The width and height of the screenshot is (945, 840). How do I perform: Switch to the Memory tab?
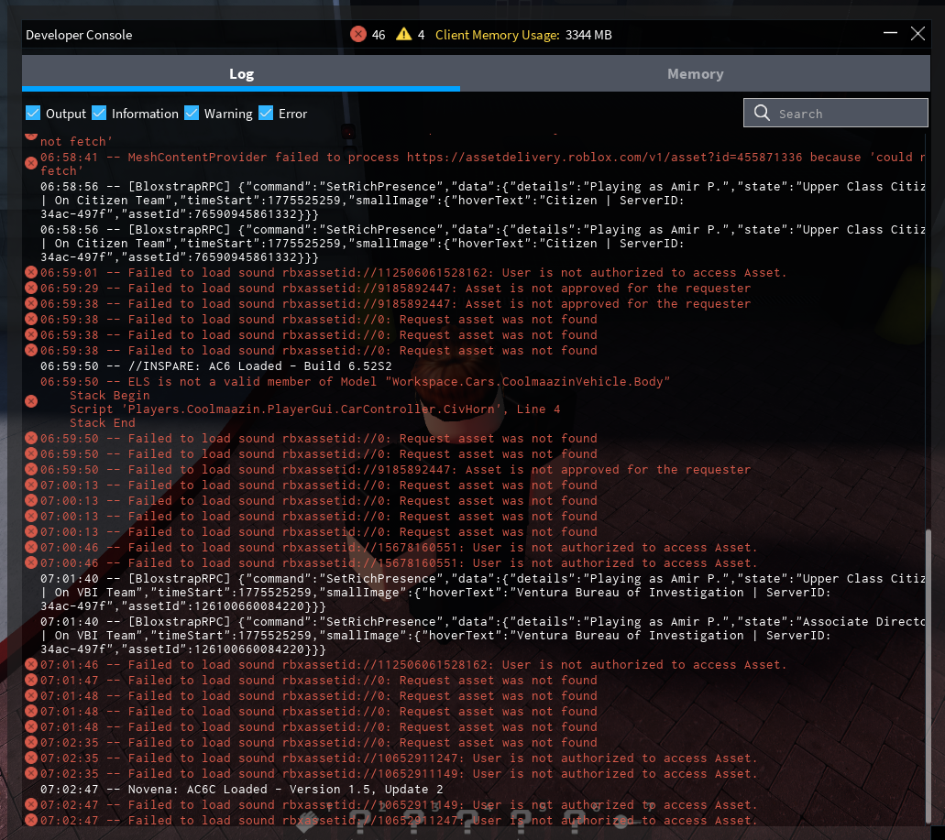695,74
